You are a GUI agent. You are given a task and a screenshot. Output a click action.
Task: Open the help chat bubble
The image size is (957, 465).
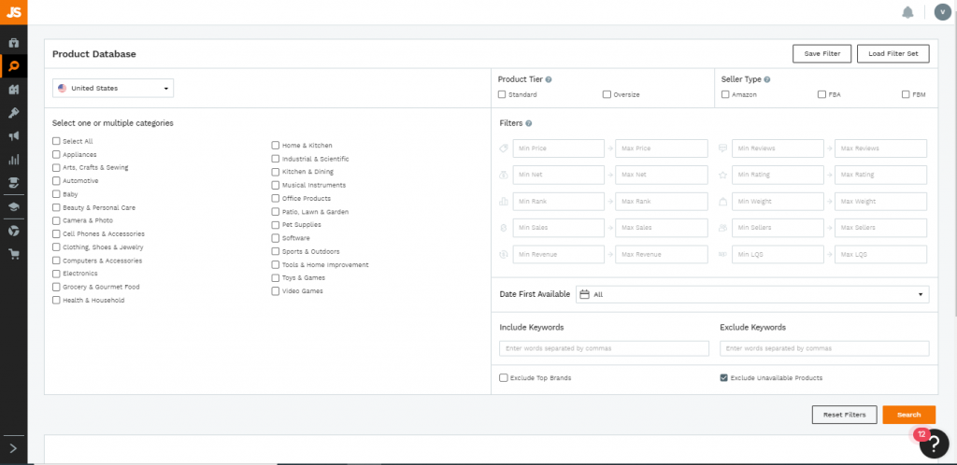(934, 444)
